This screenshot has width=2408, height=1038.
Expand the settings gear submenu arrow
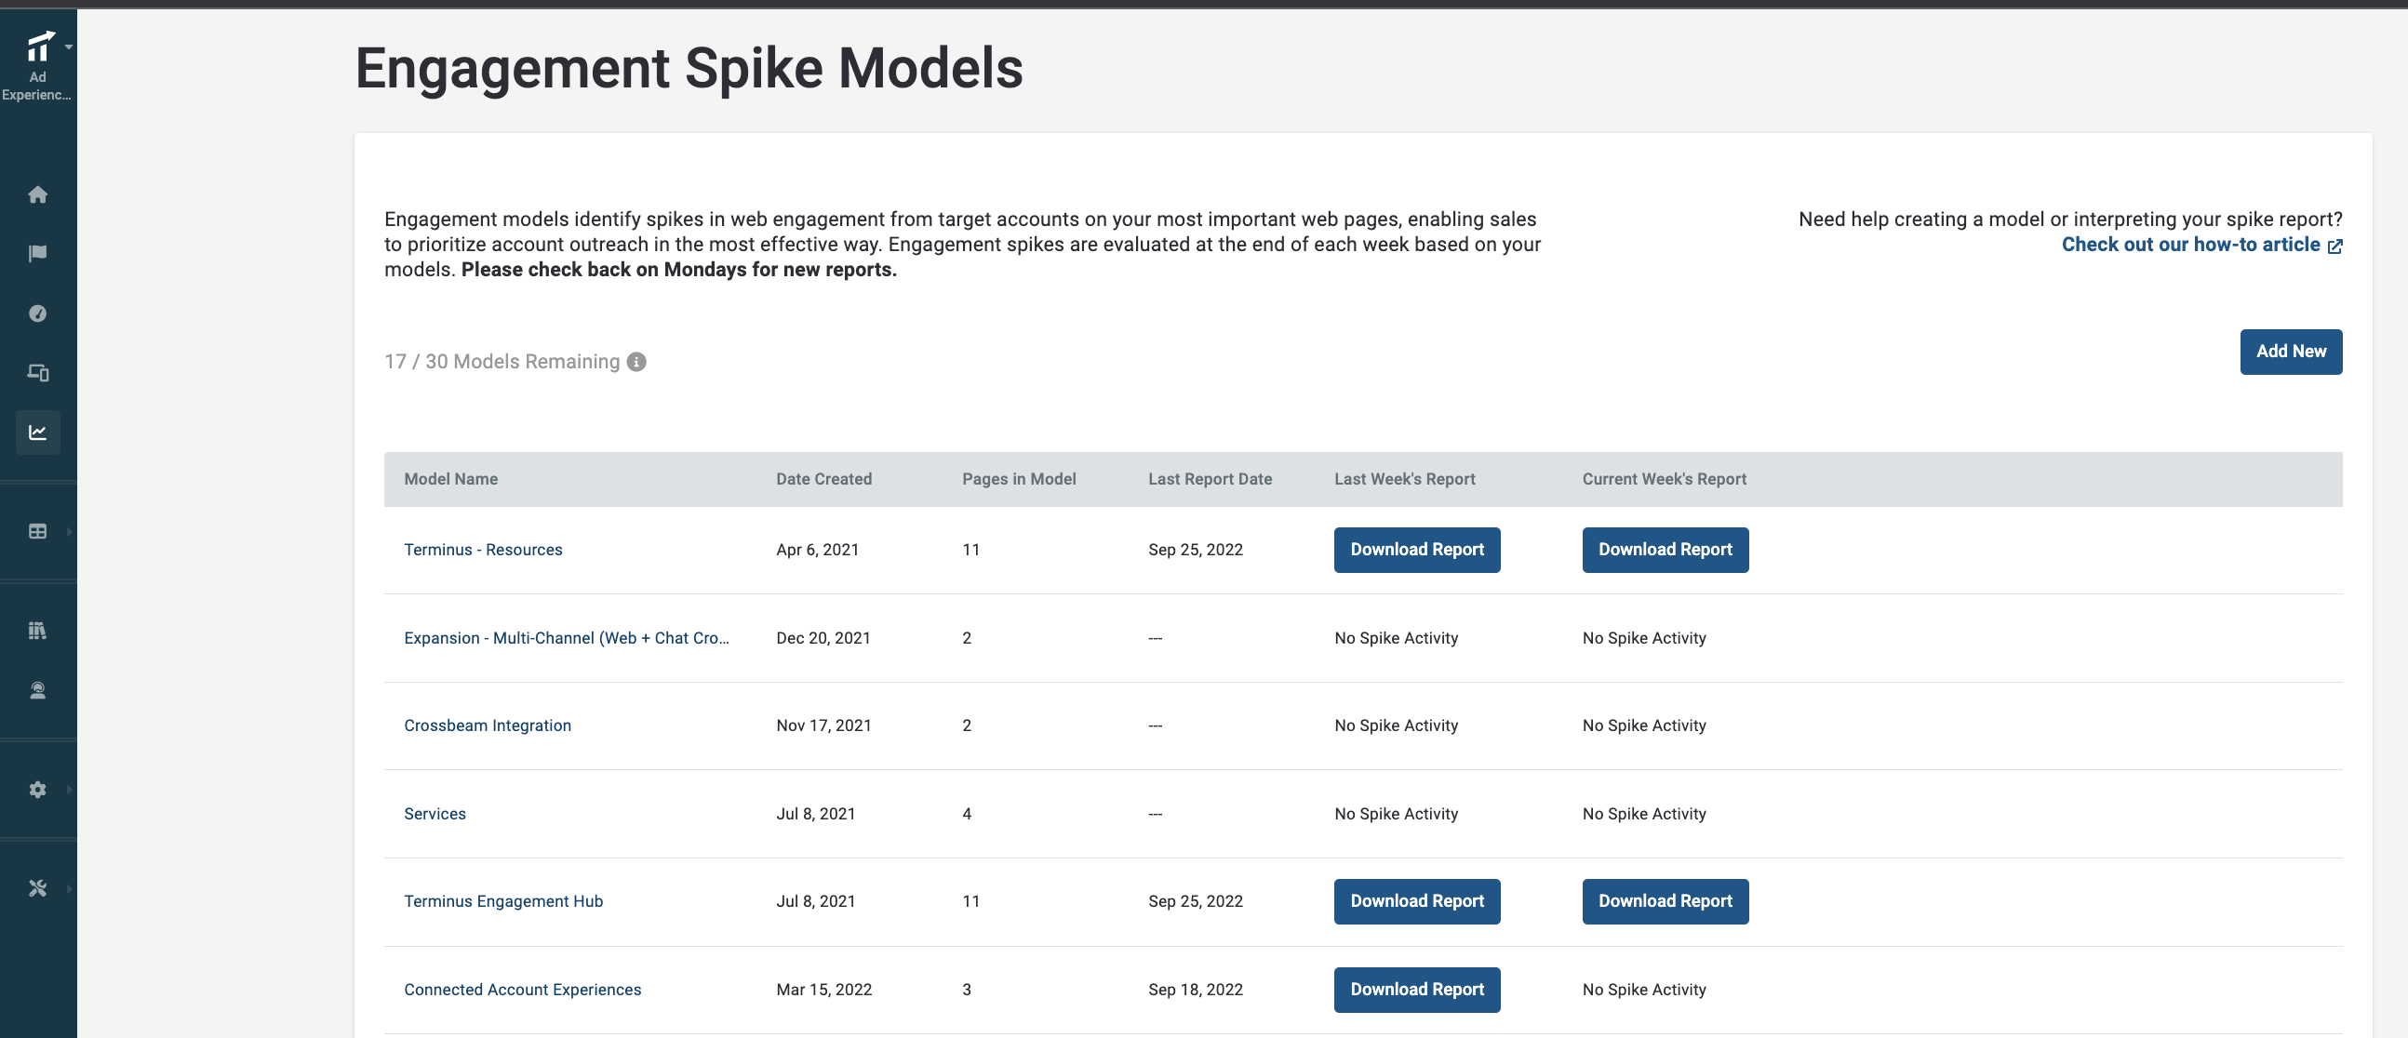69,790
